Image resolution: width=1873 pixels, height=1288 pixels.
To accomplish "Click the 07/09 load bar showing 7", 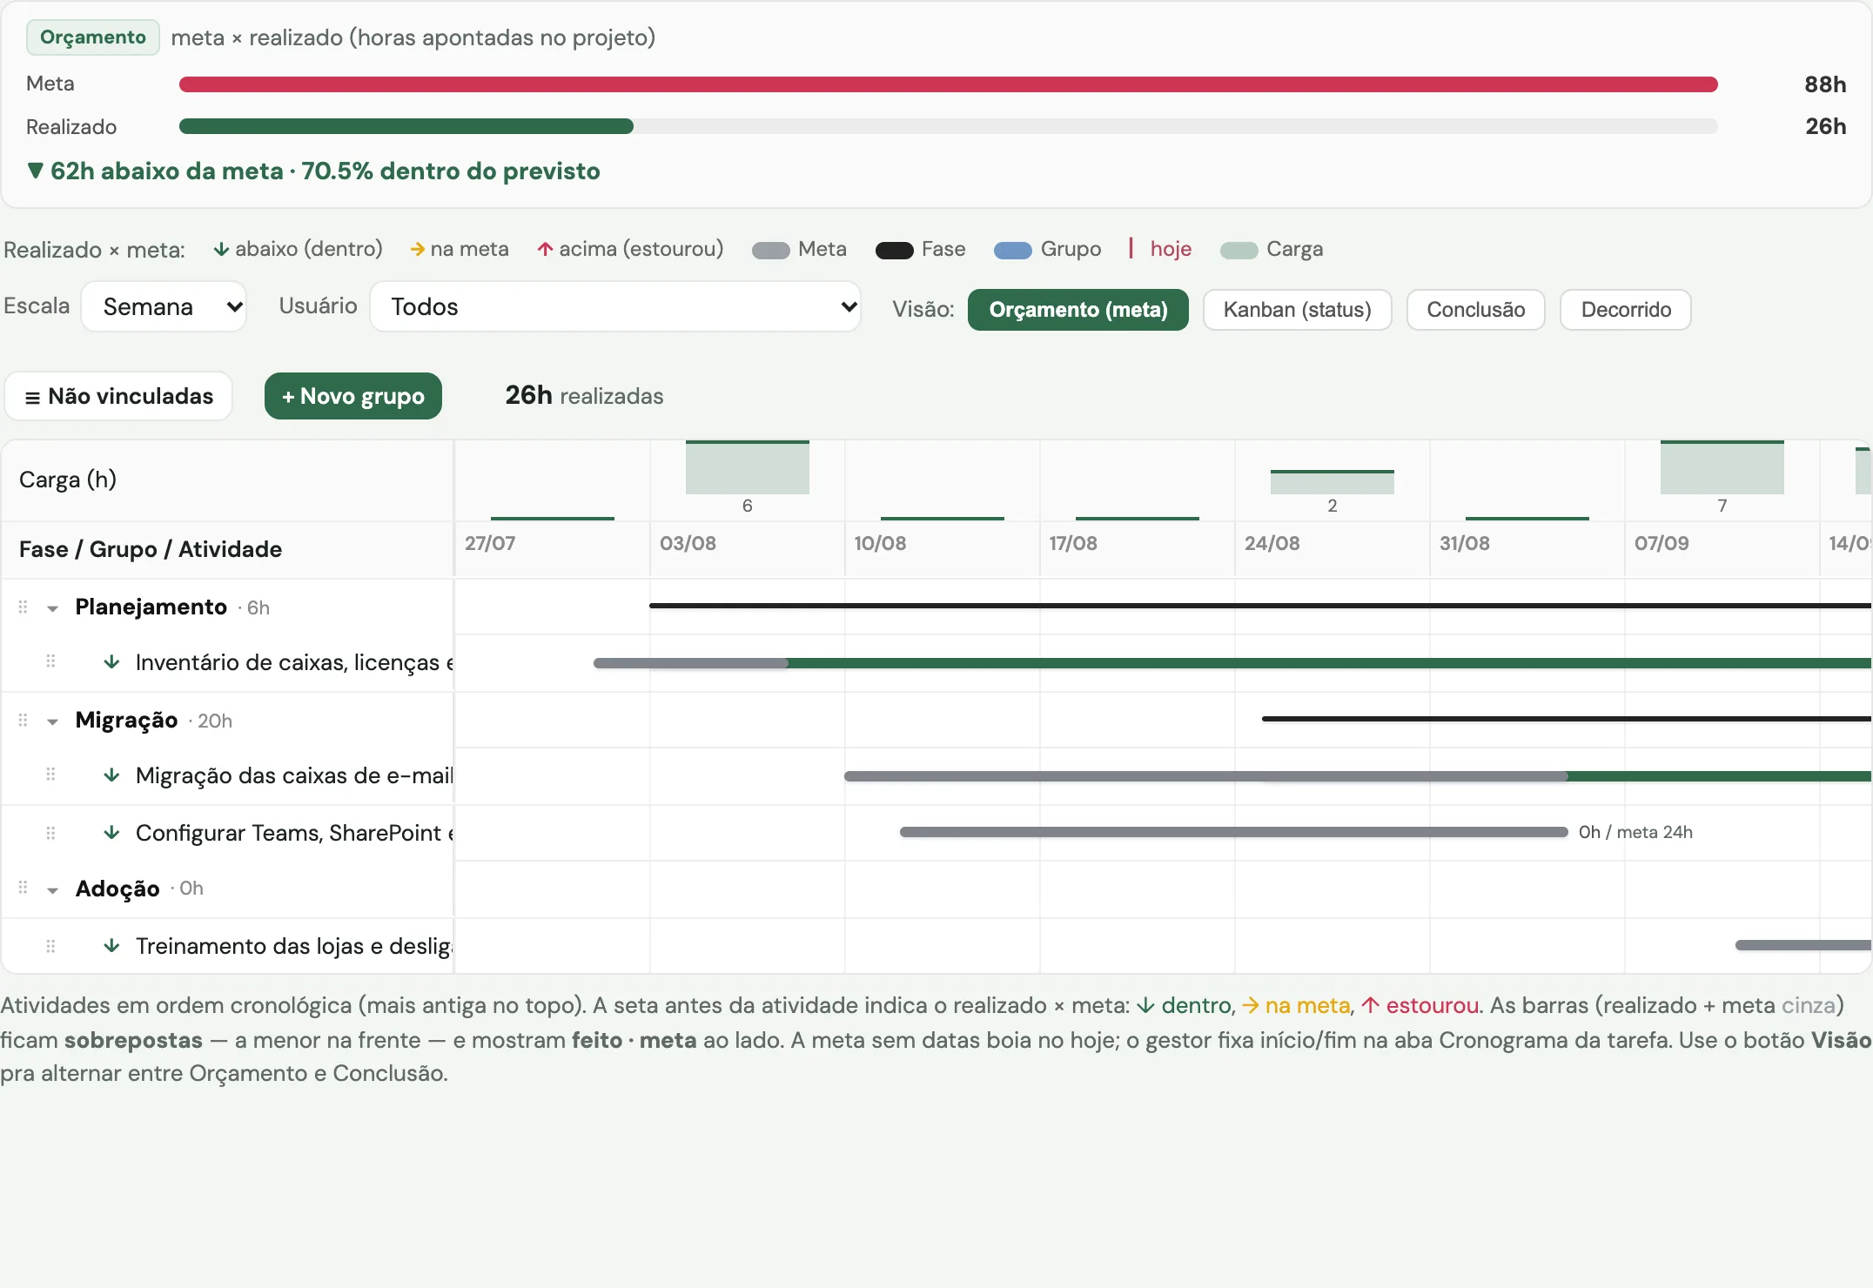I will click(1722, 467).
